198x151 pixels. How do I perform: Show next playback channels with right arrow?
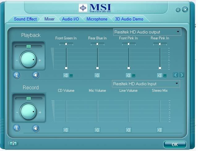[182, 75]
